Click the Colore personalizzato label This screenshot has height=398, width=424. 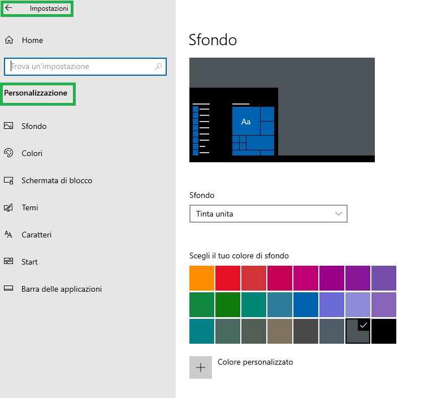click(x=256, y=362)
